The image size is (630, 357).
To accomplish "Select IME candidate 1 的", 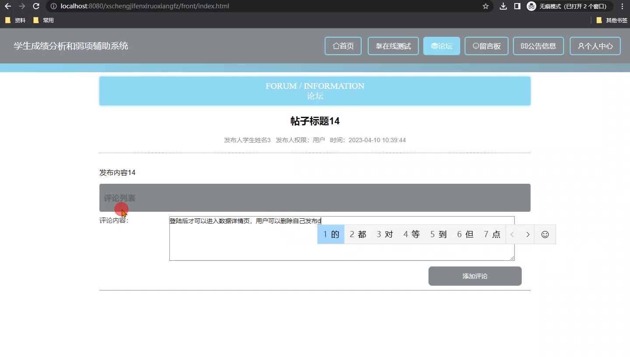I will pyautogui.click(x=331, y=234).
